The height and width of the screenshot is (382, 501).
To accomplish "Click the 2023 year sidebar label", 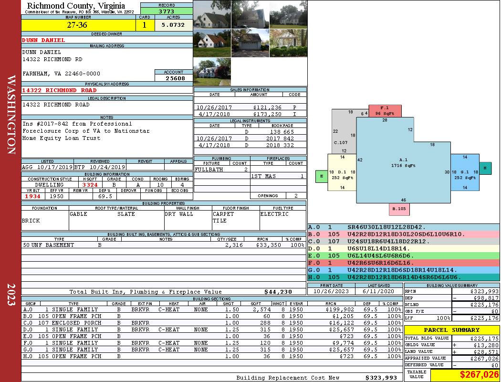I will coord(11,295).
